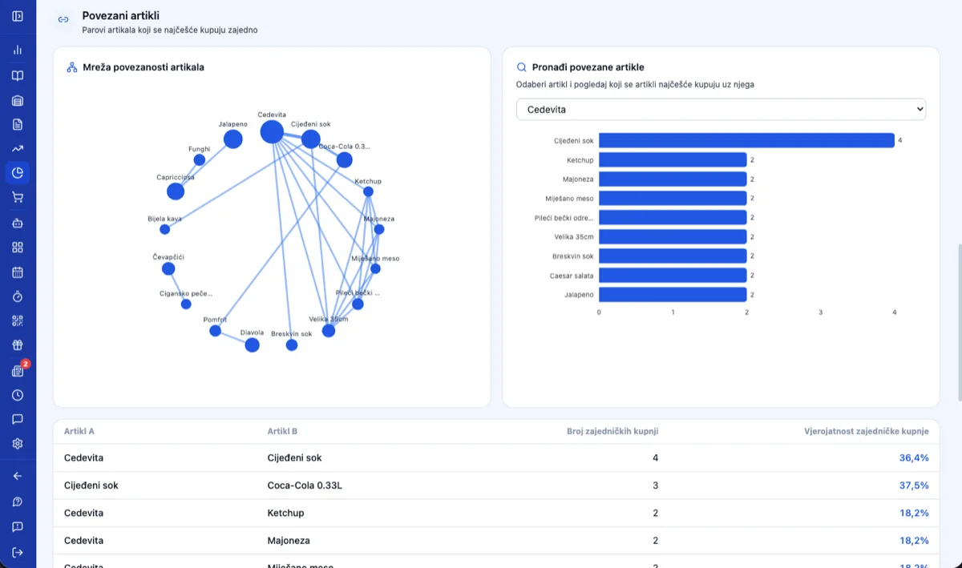Open the settings gear icon in sidebar

pos(18,443)
